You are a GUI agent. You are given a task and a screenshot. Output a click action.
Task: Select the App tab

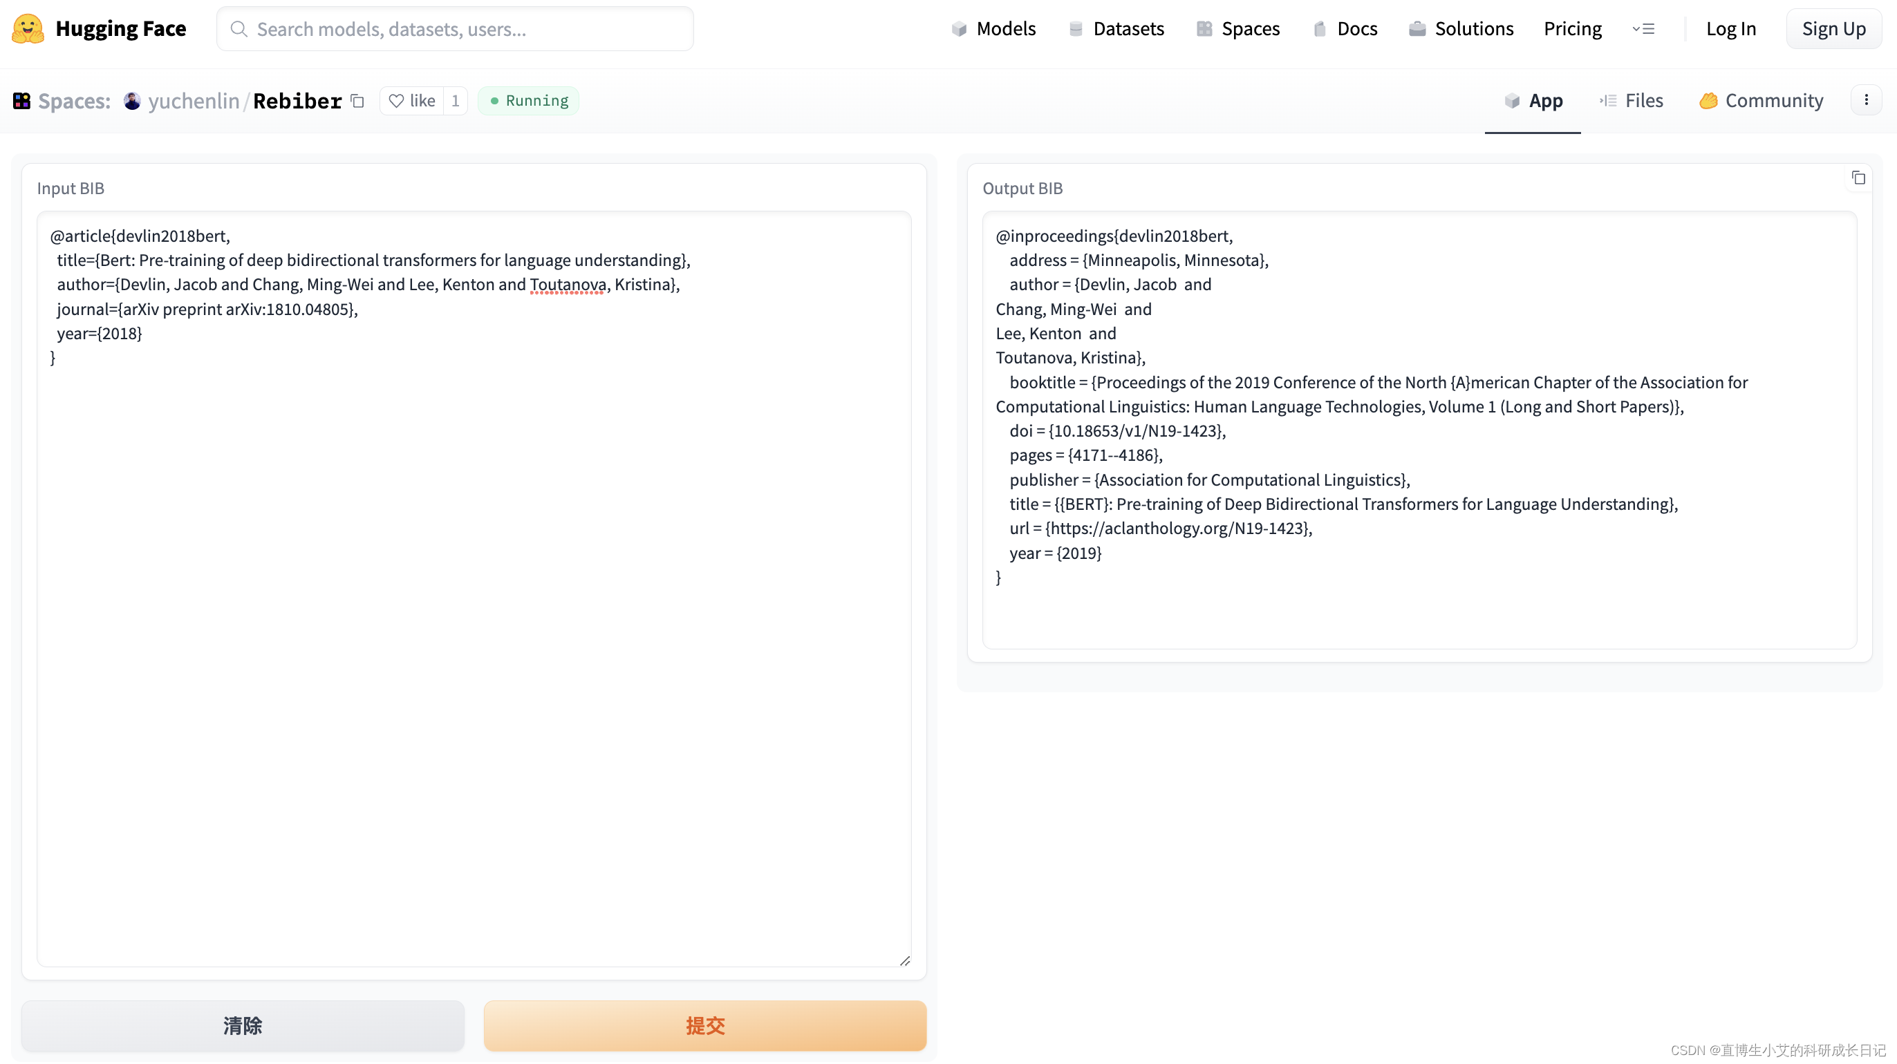[x=1533, y=101]
